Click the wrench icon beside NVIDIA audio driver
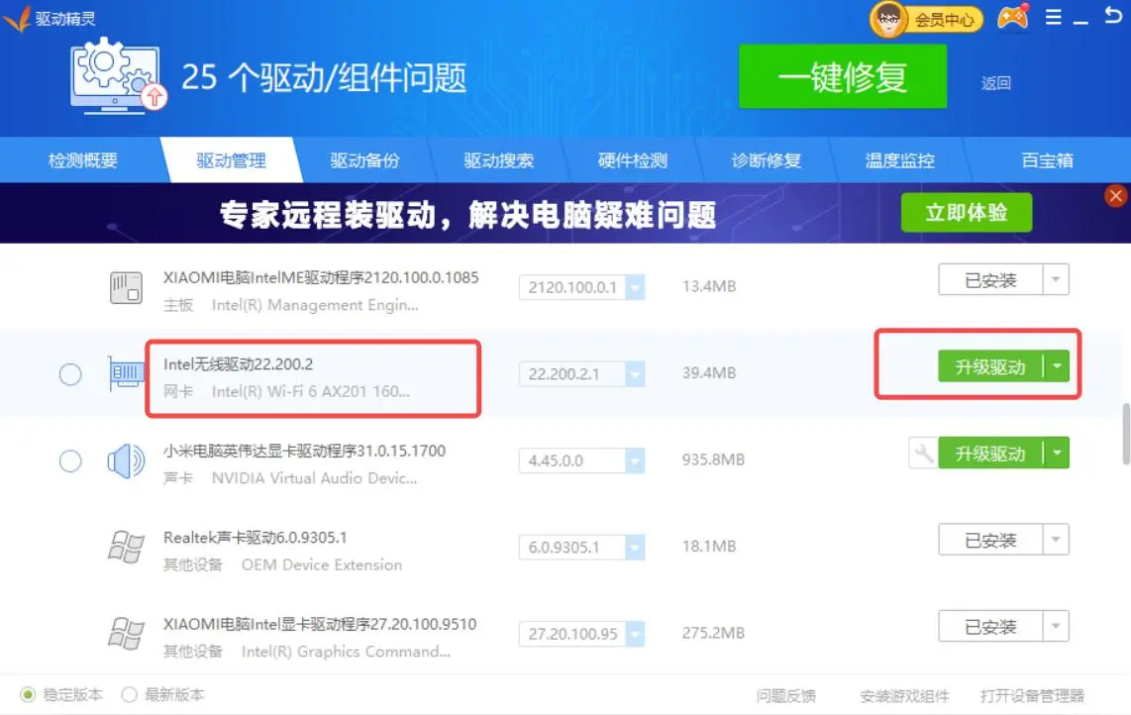This screenshot has height=715, width=1131. coord(923,454)
